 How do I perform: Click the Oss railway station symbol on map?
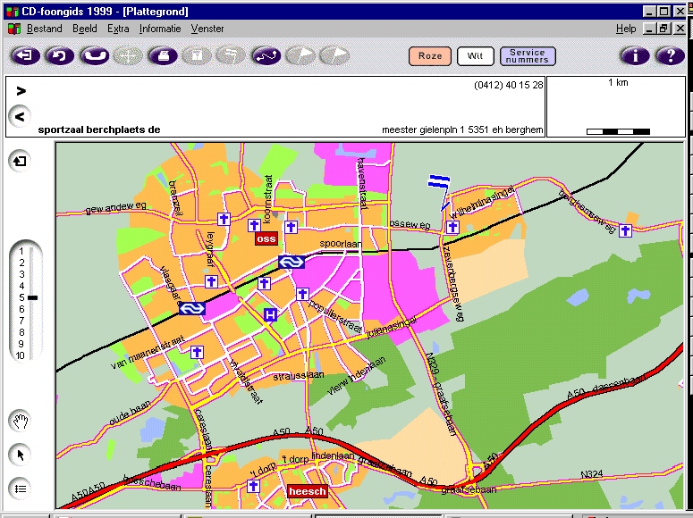pos(292,262)
